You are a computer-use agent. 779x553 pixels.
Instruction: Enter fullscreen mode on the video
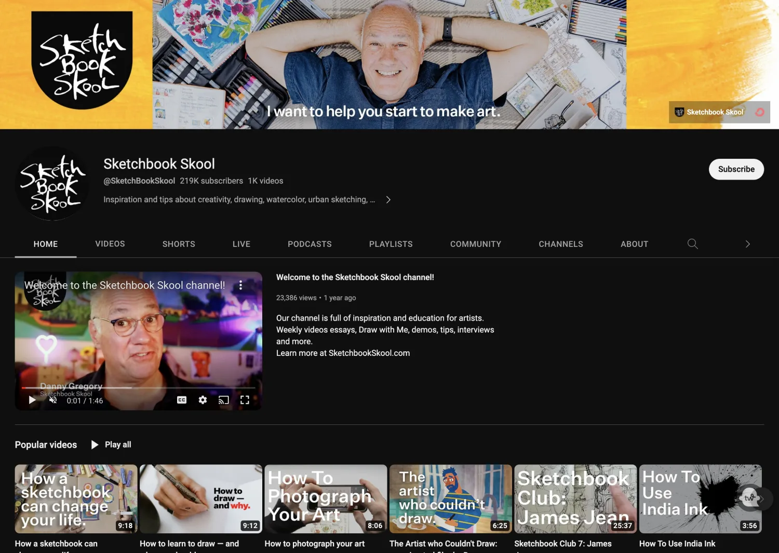point(245,400)
